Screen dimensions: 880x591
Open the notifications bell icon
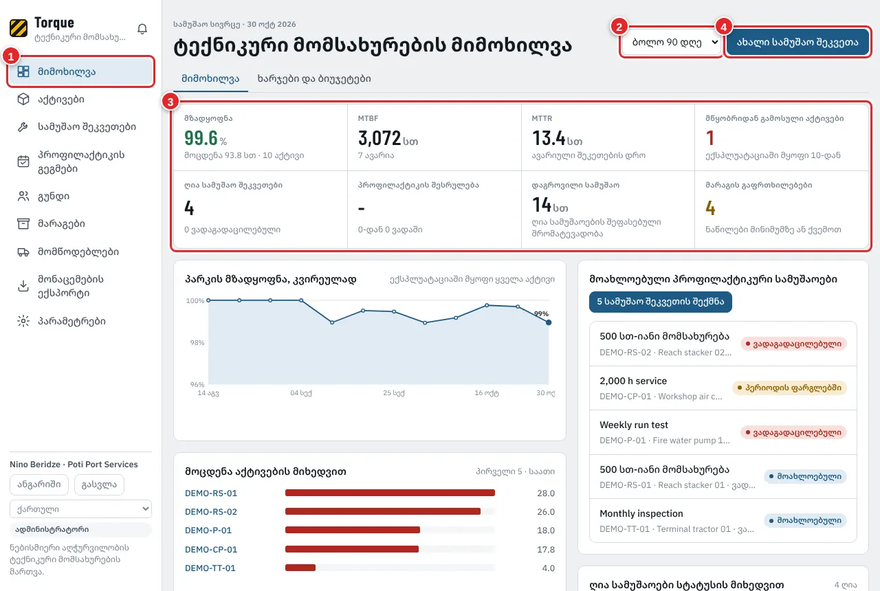[142, 29]
